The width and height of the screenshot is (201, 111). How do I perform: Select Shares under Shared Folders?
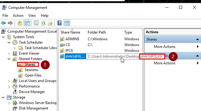click(30, 64)
